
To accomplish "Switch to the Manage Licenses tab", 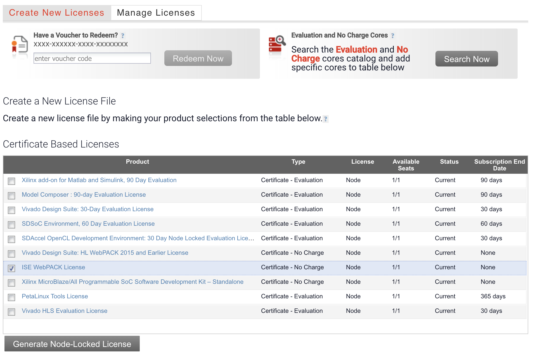I will point(156,13).
